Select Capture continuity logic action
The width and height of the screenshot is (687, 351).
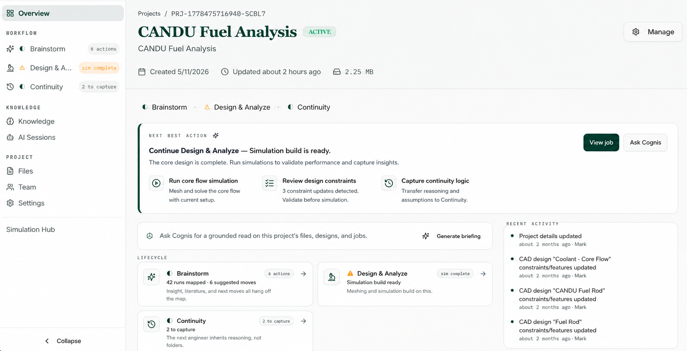click(x=425, y=190)
